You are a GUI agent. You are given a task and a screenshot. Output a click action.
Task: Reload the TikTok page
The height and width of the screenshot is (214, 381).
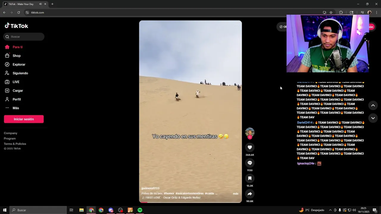pos(18,12)
